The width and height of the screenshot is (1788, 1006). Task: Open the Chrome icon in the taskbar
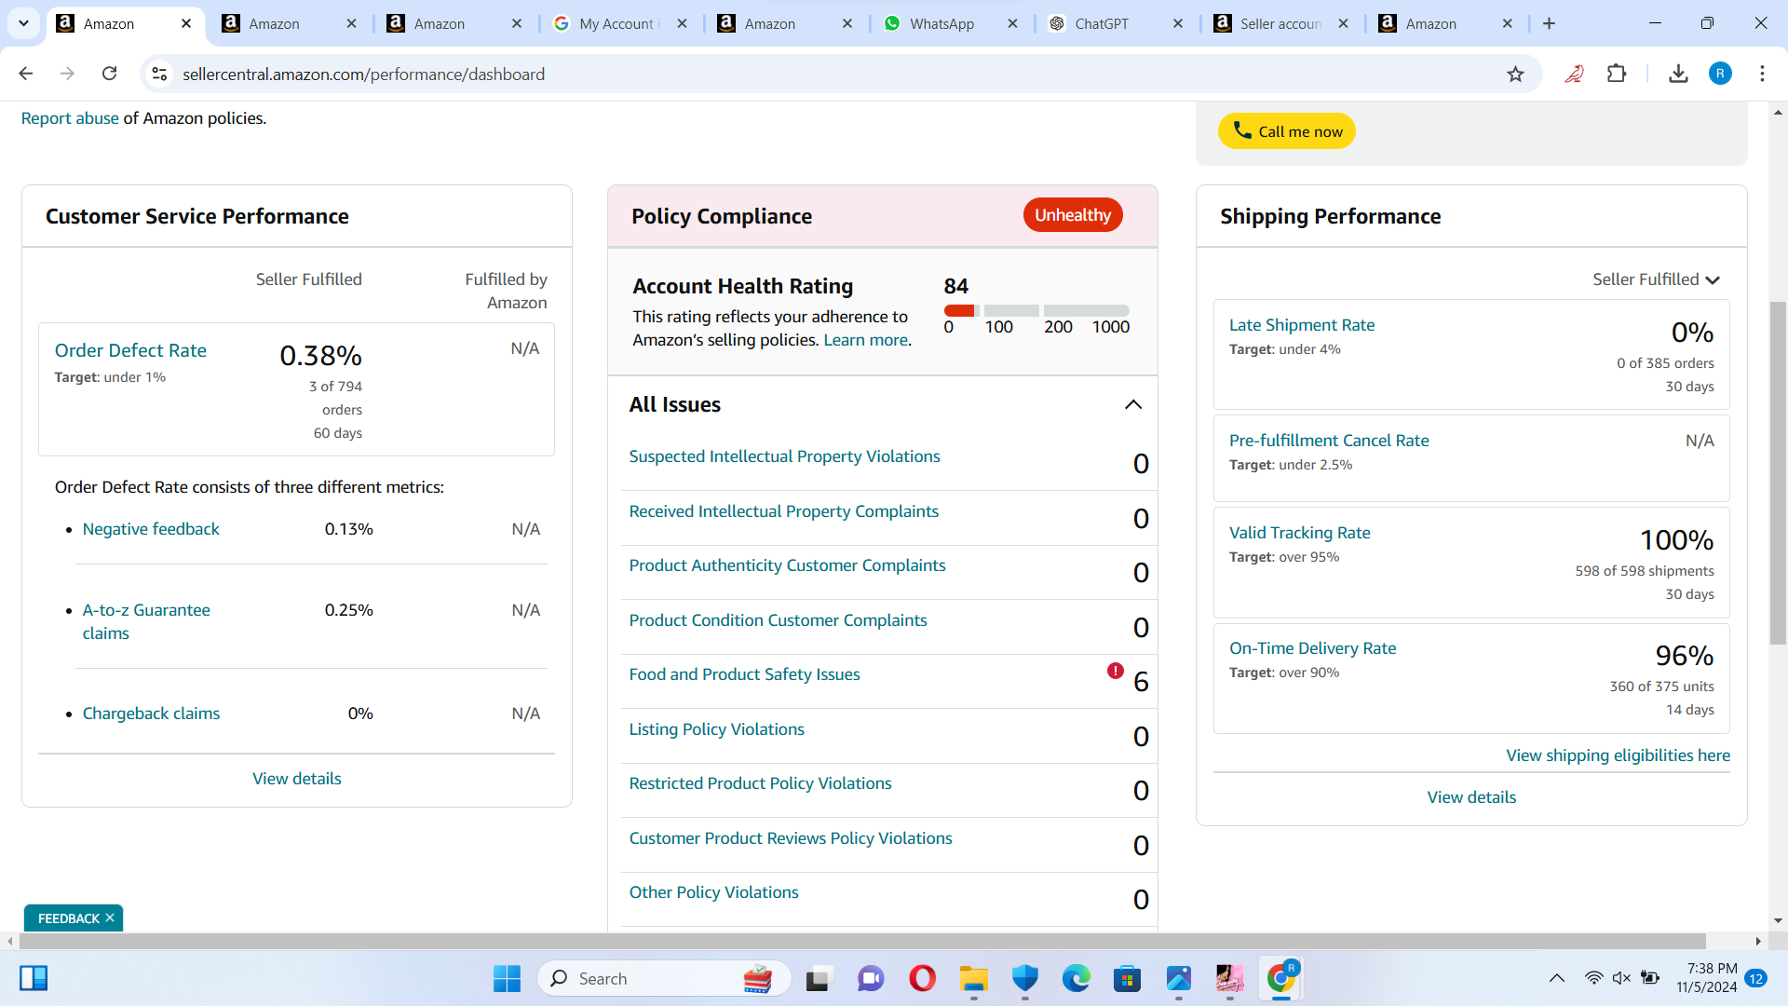pyautogui.click(x=1281, y=978)
